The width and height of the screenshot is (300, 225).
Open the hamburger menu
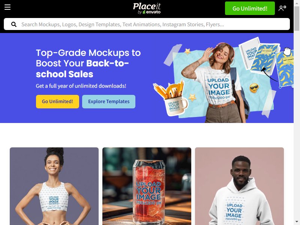point(7,7)
